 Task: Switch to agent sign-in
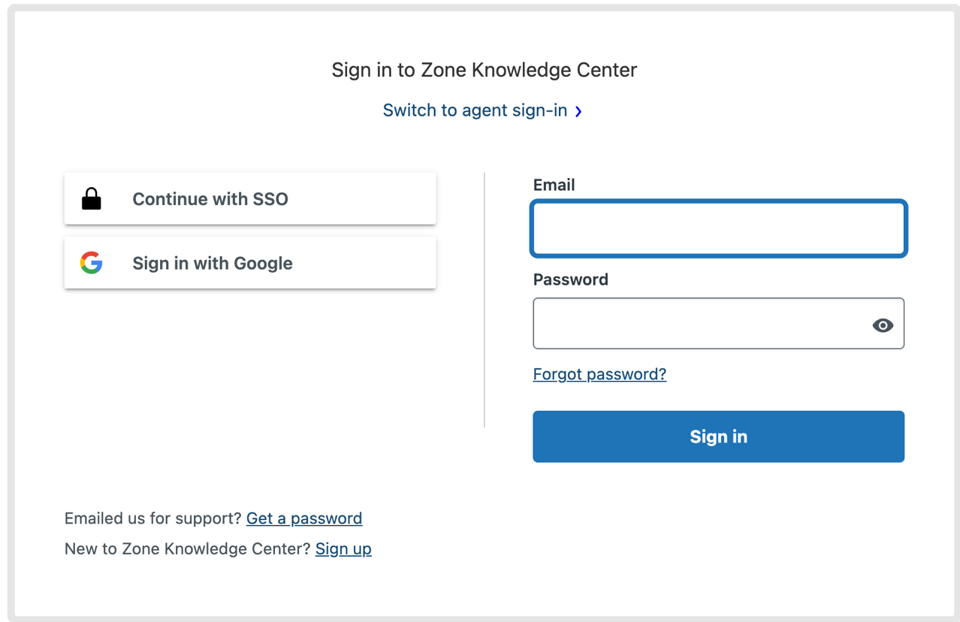[x=475, y=110]
